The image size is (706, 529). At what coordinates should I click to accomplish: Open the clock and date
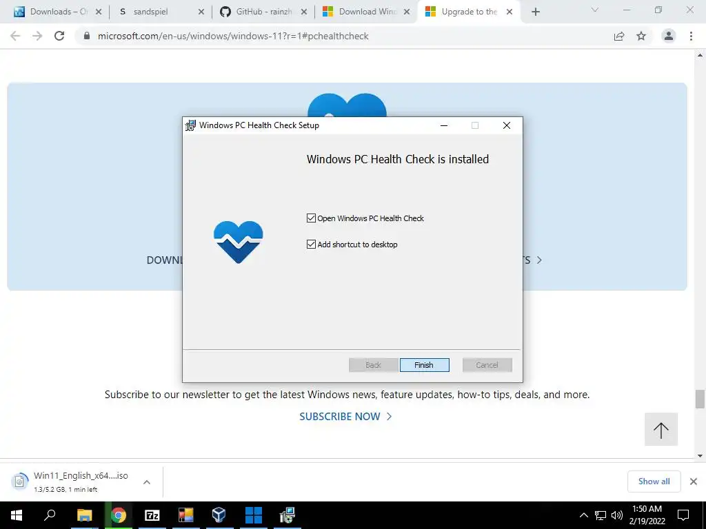[x=647, y=515]
